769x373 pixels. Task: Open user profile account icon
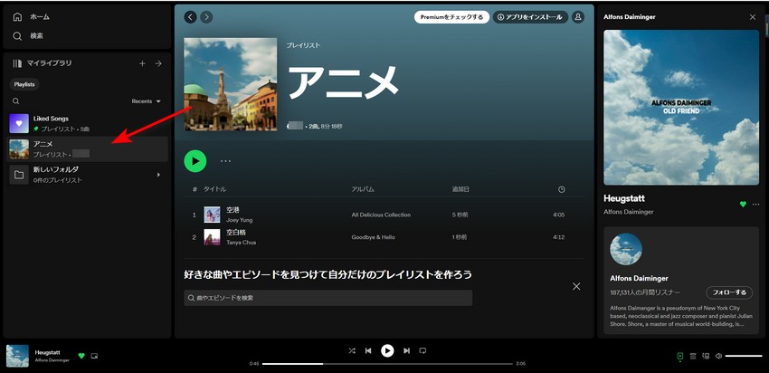578,17
